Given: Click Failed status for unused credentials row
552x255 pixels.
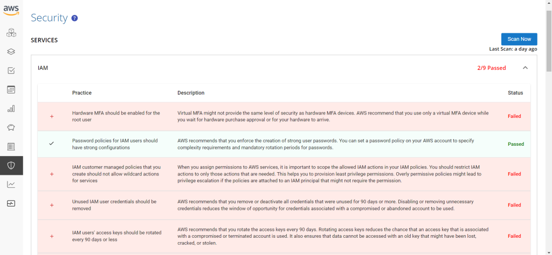Looking at the screenshot, I should [x=514, y=205].
